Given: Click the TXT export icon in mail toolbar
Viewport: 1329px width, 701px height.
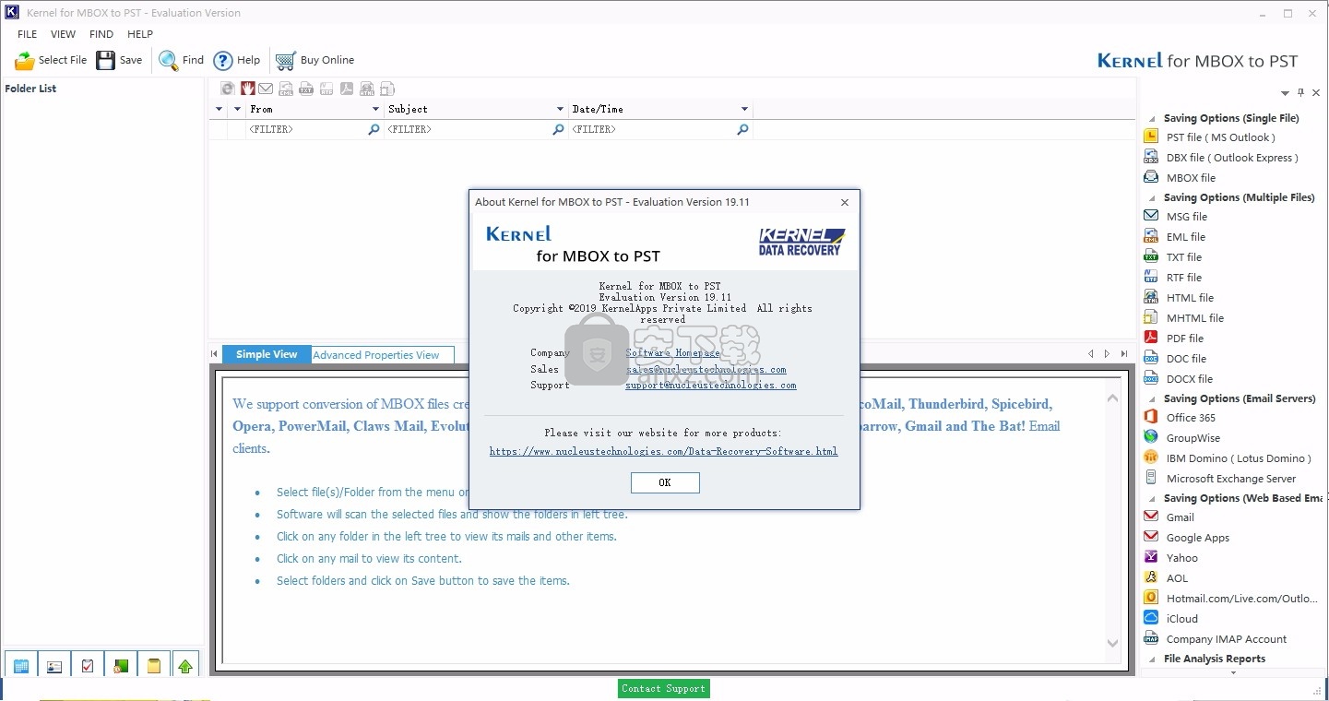Looking at the screenshot, I should click(306, 89).
